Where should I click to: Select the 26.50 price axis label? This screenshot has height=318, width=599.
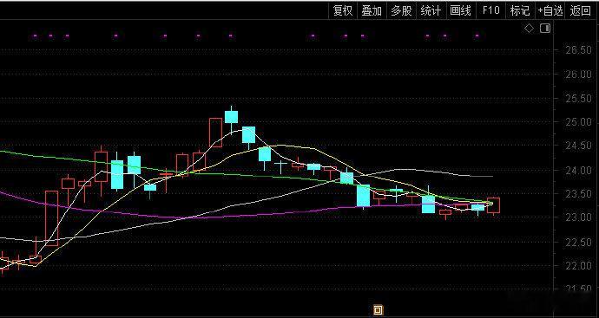577,50
